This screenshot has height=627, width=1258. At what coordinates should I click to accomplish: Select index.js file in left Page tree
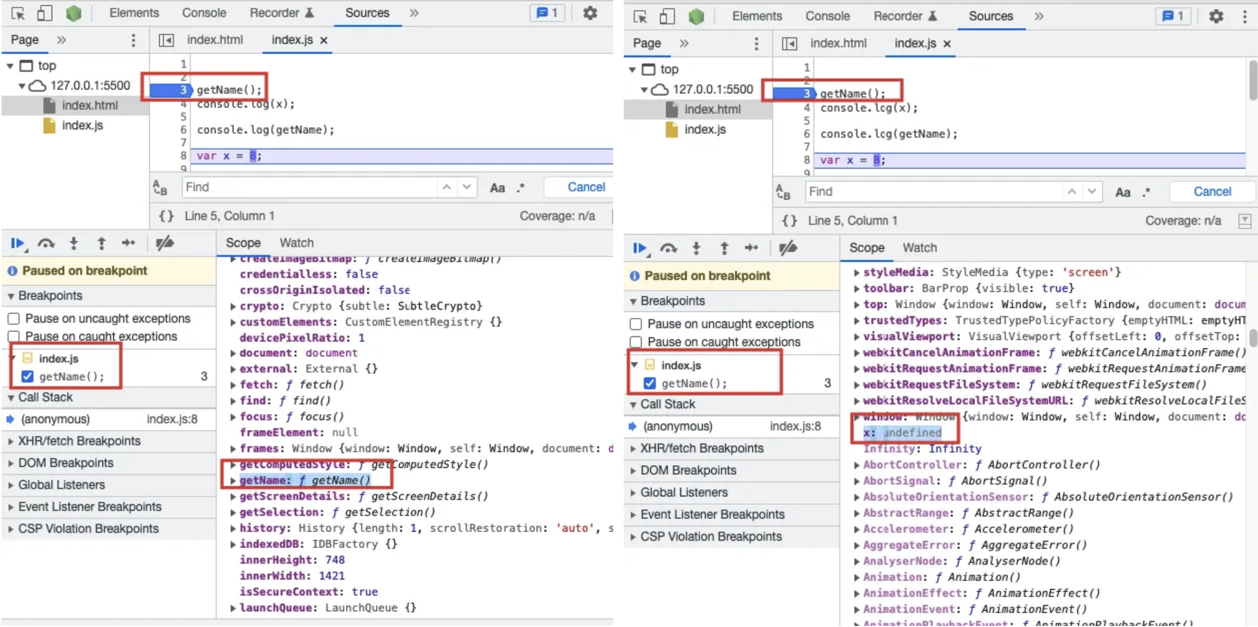[x=82, y=125]
